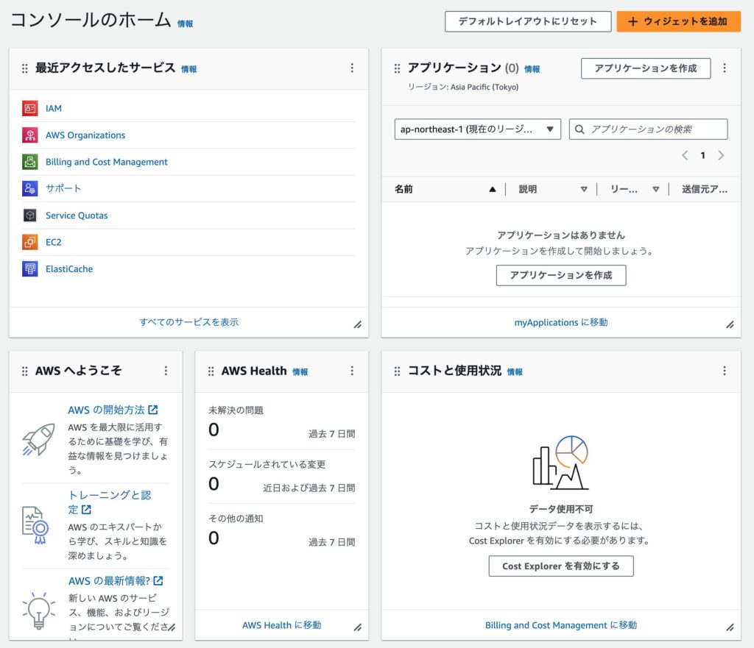Open options menu of AWS Health widget
Screen dimensions: 754x648
point(352,371)
